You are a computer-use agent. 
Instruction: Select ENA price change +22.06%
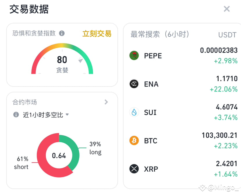click(224, 89)
